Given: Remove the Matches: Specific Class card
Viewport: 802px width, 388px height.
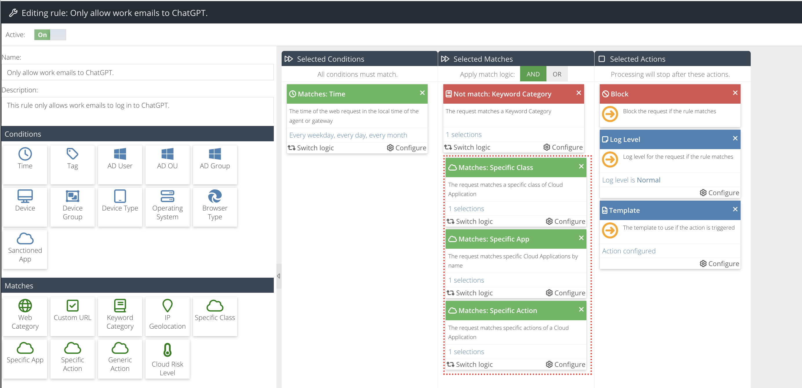Looking at the screenshot, I should pos(581,166).
